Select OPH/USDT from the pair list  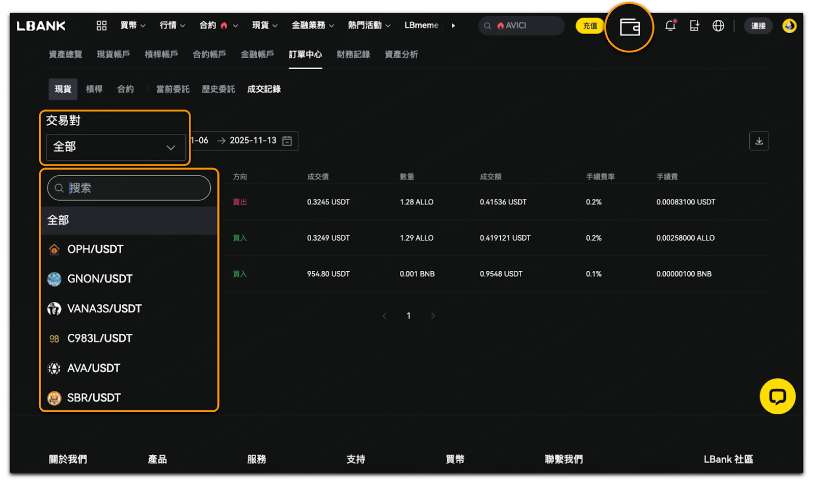click(95, 249)
